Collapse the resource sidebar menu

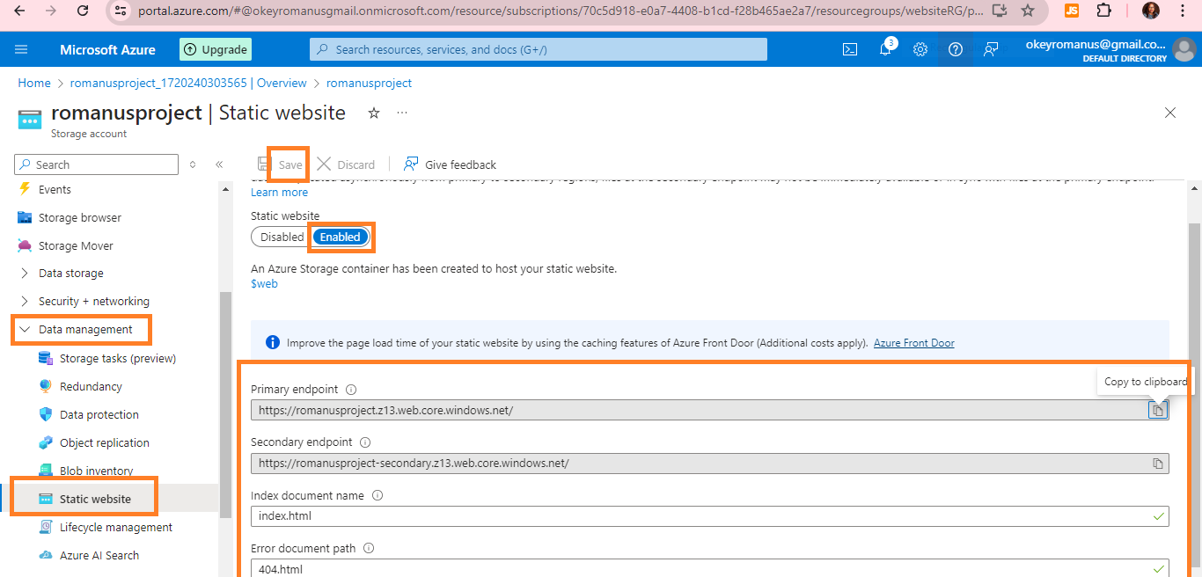click(x=219, y=164)
